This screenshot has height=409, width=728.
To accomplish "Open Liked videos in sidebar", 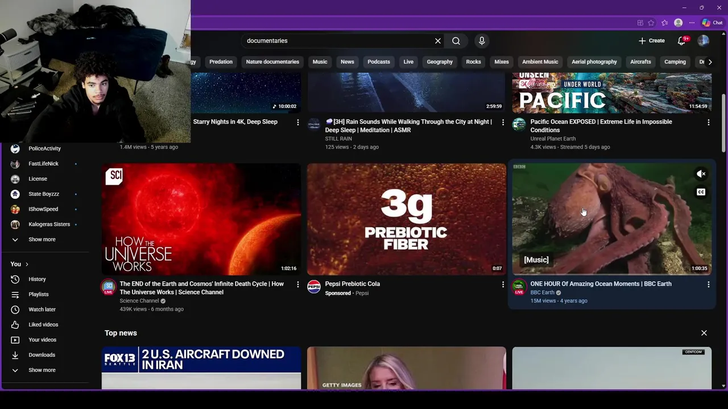I will click(x=44, y=325).
